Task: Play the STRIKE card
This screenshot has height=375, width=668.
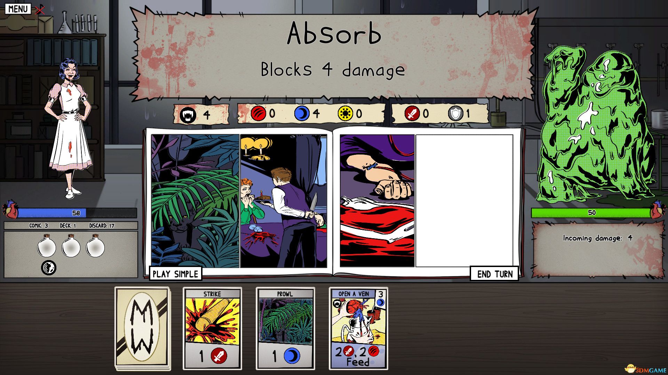Action: pyautogui.click(x=212, y=328)
